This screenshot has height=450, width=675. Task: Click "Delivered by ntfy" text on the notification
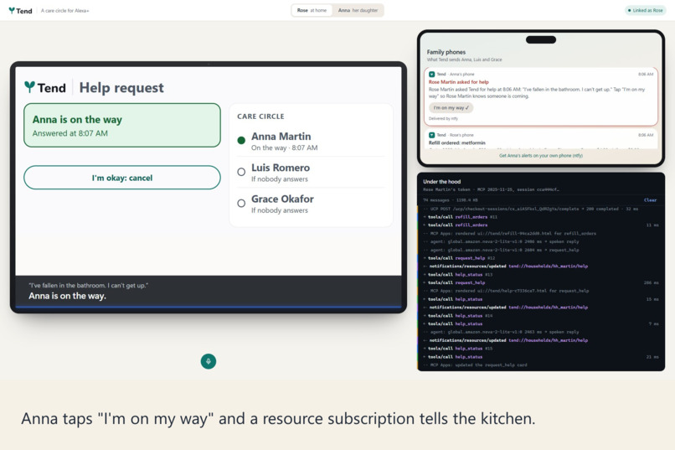coord(443,118)
